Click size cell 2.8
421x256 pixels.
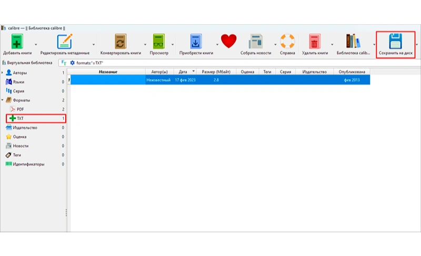click(216, 80)
